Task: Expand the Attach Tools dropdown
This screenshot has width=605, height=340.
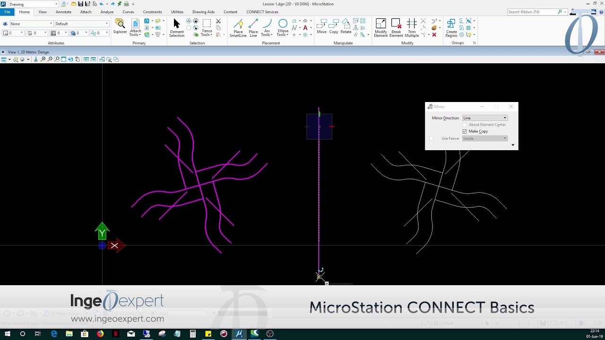Action: coord(135,28)
